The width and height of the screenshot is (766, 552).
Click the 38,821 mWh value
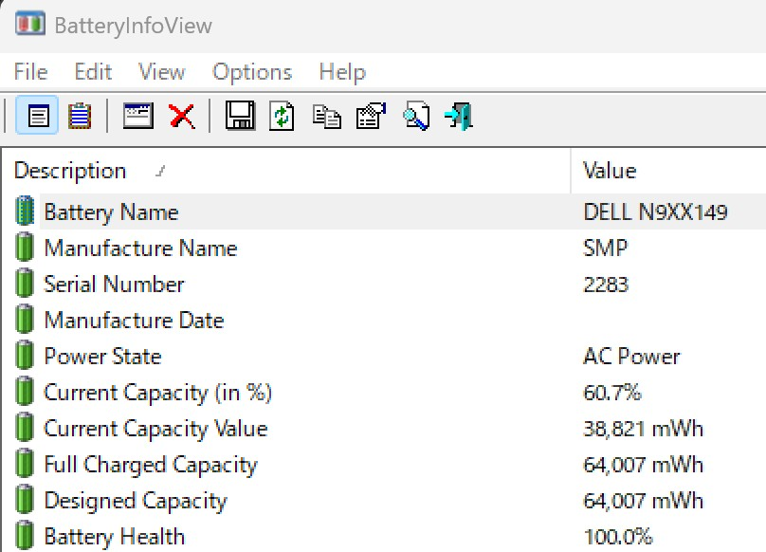[x=644, y=429]
